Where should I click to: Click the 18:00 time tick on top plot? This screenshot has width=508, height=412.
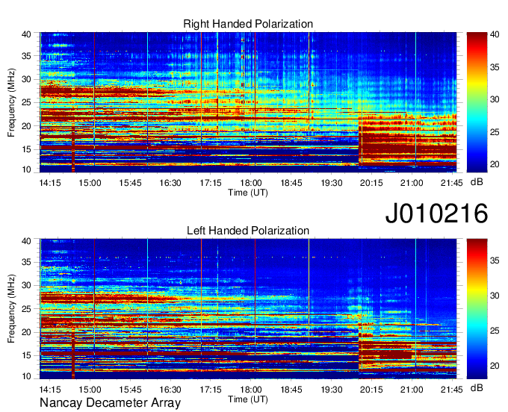click(251, 183)
